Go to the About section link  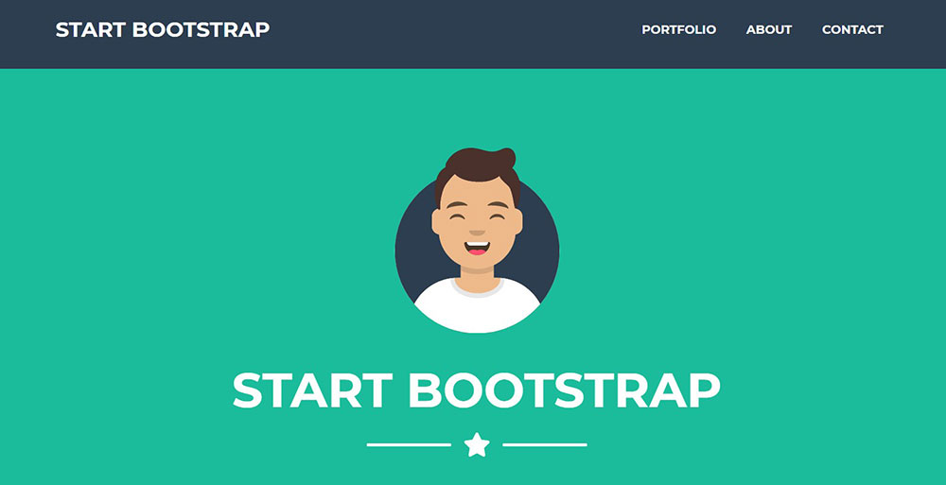pos(768,29)
